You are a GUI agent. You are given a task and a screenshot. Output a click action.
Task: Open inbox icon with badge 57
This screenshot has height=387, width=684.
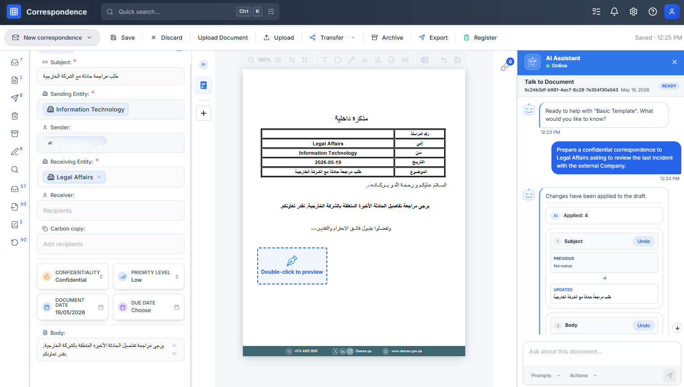pos(15,189)
